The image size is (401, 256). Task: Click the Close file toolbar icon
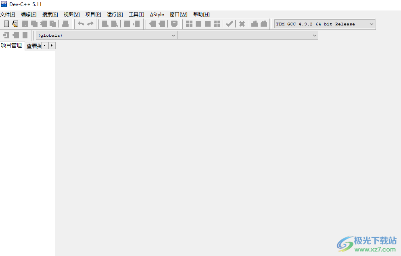tap(44, 24)
